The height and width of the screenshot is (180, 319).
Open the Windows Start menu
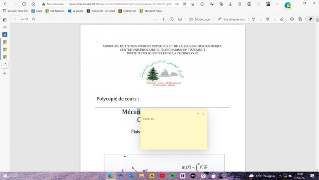[5, 176]
